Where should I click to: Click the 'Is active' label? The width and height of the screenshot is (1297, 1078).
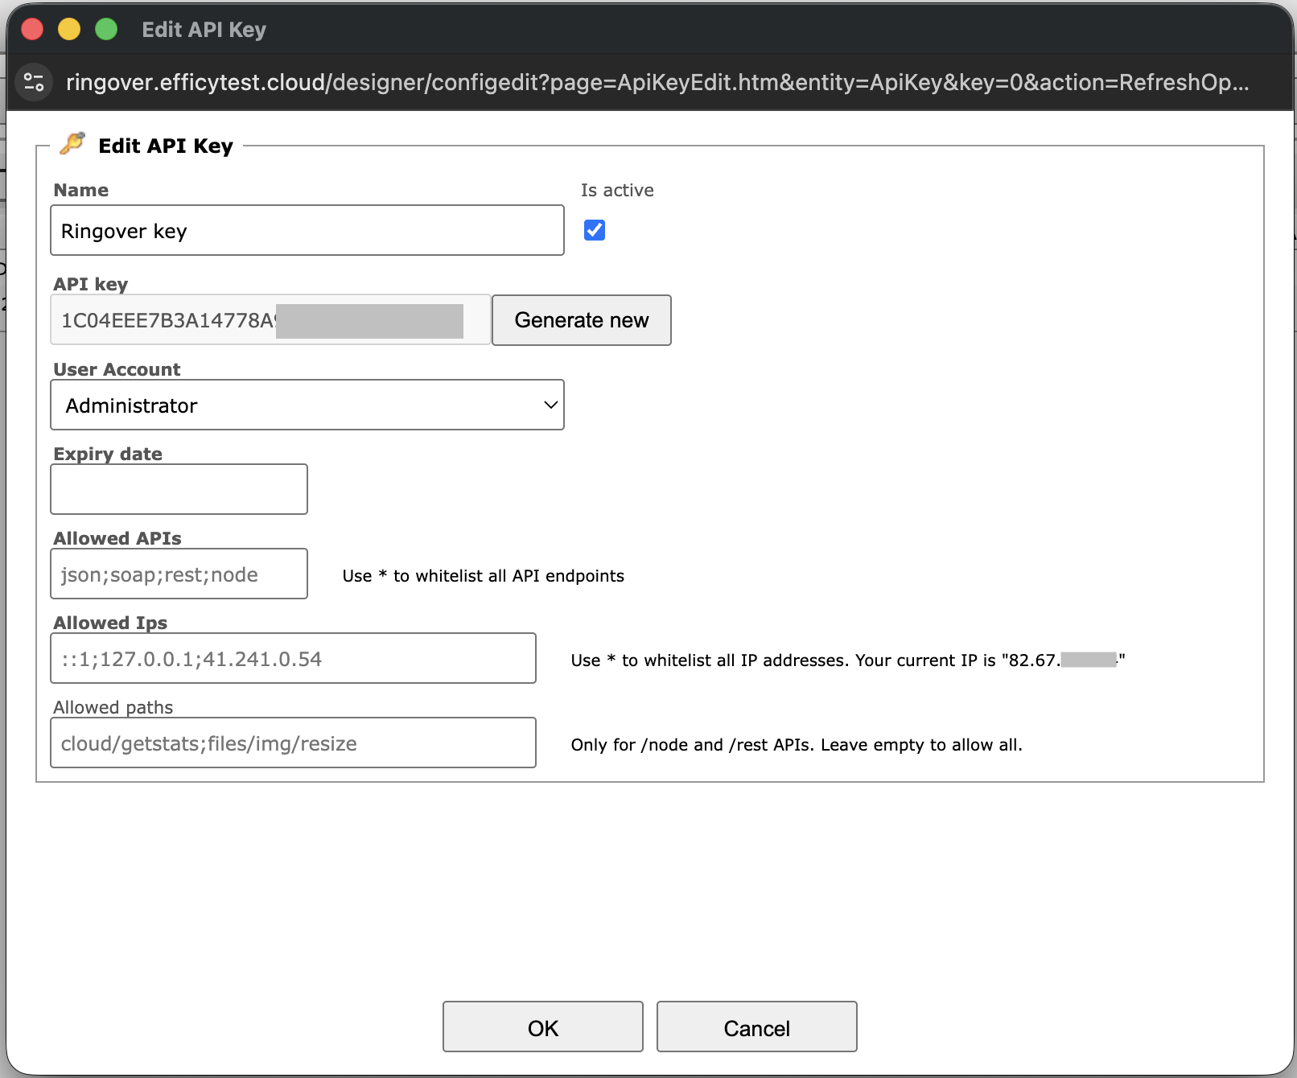617,190
